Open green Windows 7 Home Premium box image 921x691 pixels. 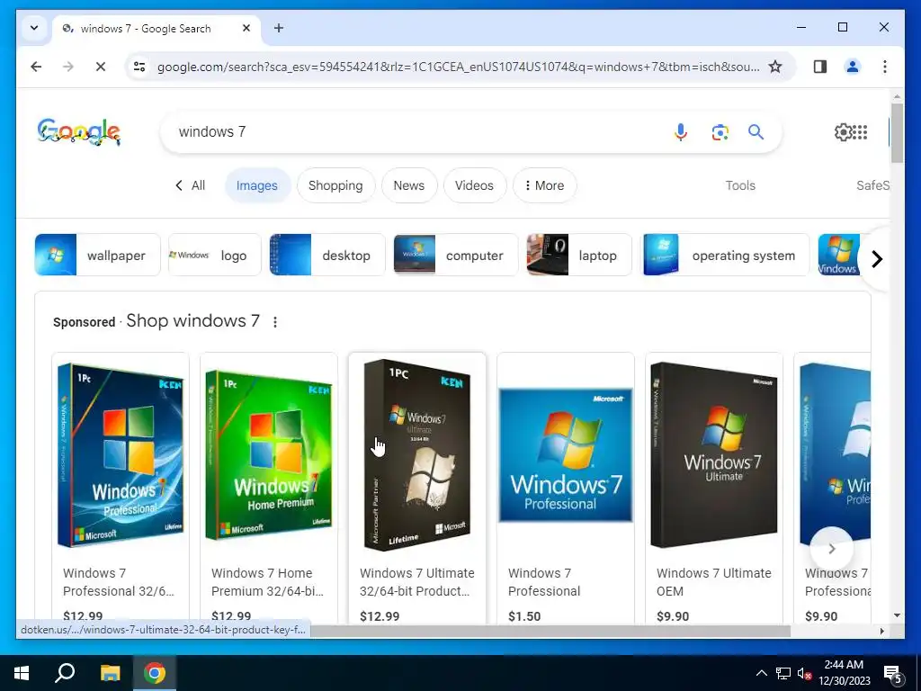pyautogui.click(x=268, y=454)
